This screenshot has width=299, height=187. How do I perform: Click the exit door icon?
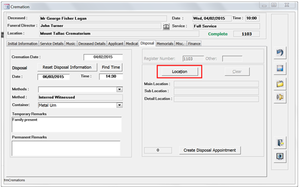tap(280, 143)
